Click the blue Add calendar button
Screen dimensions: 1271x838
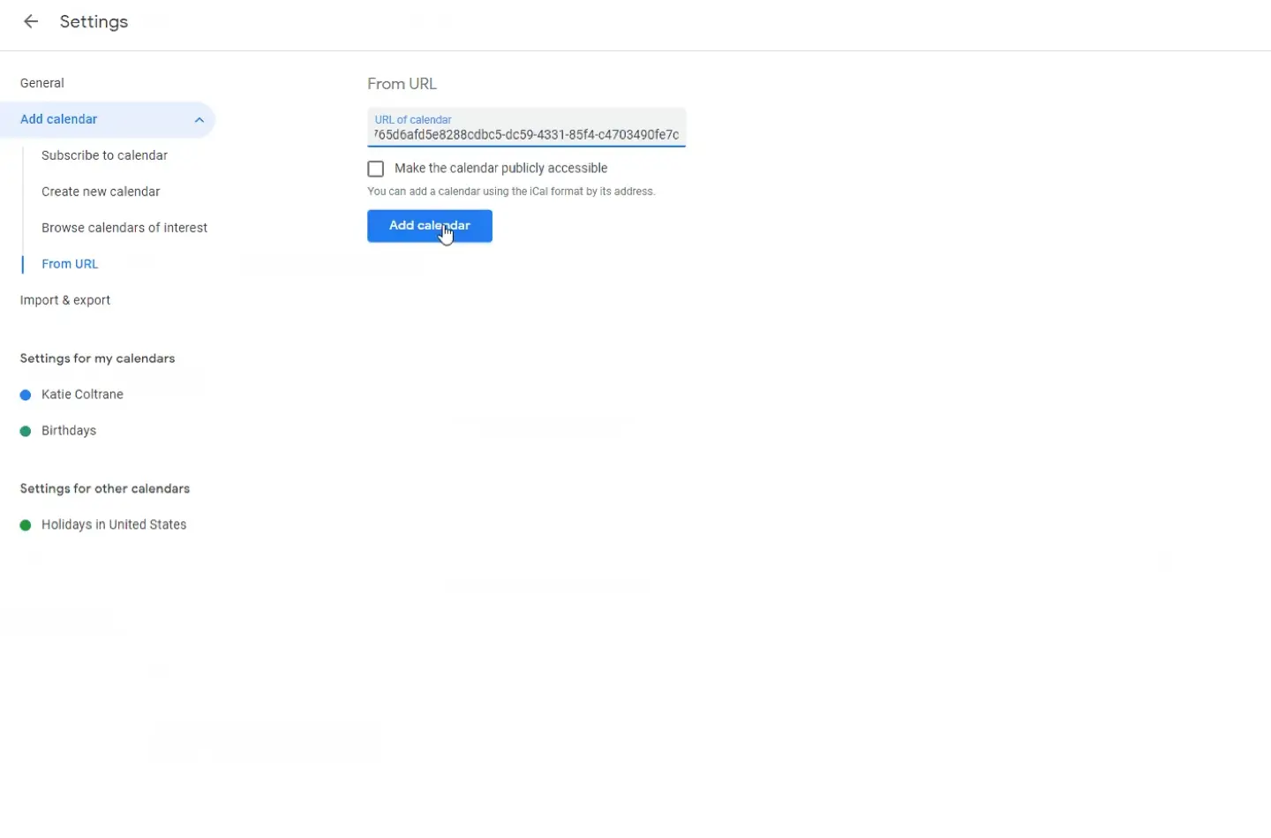430,226
